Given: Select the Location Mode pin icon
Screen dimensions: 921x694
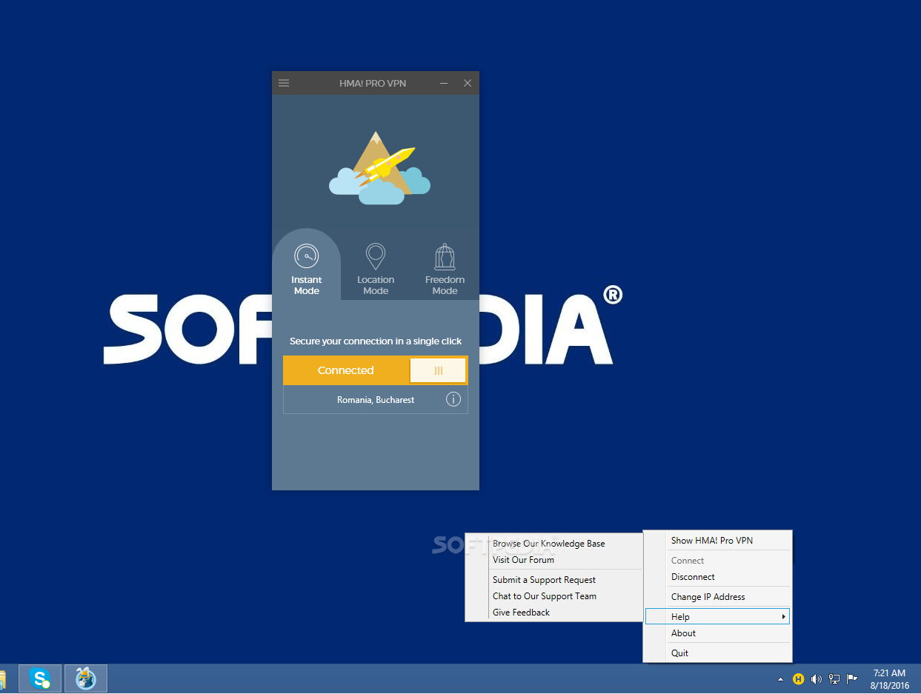Looking at the screenshot, I should pos(376,256).
